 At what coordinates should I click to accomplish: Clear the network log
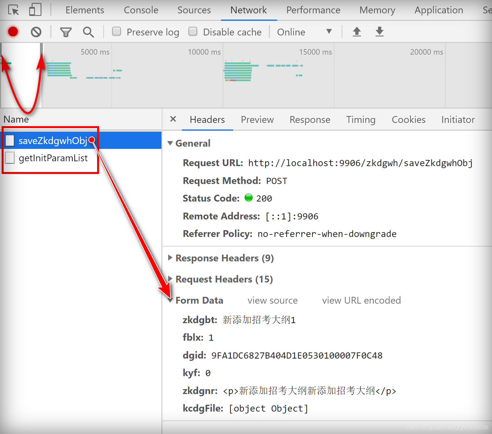pos(36,32)
